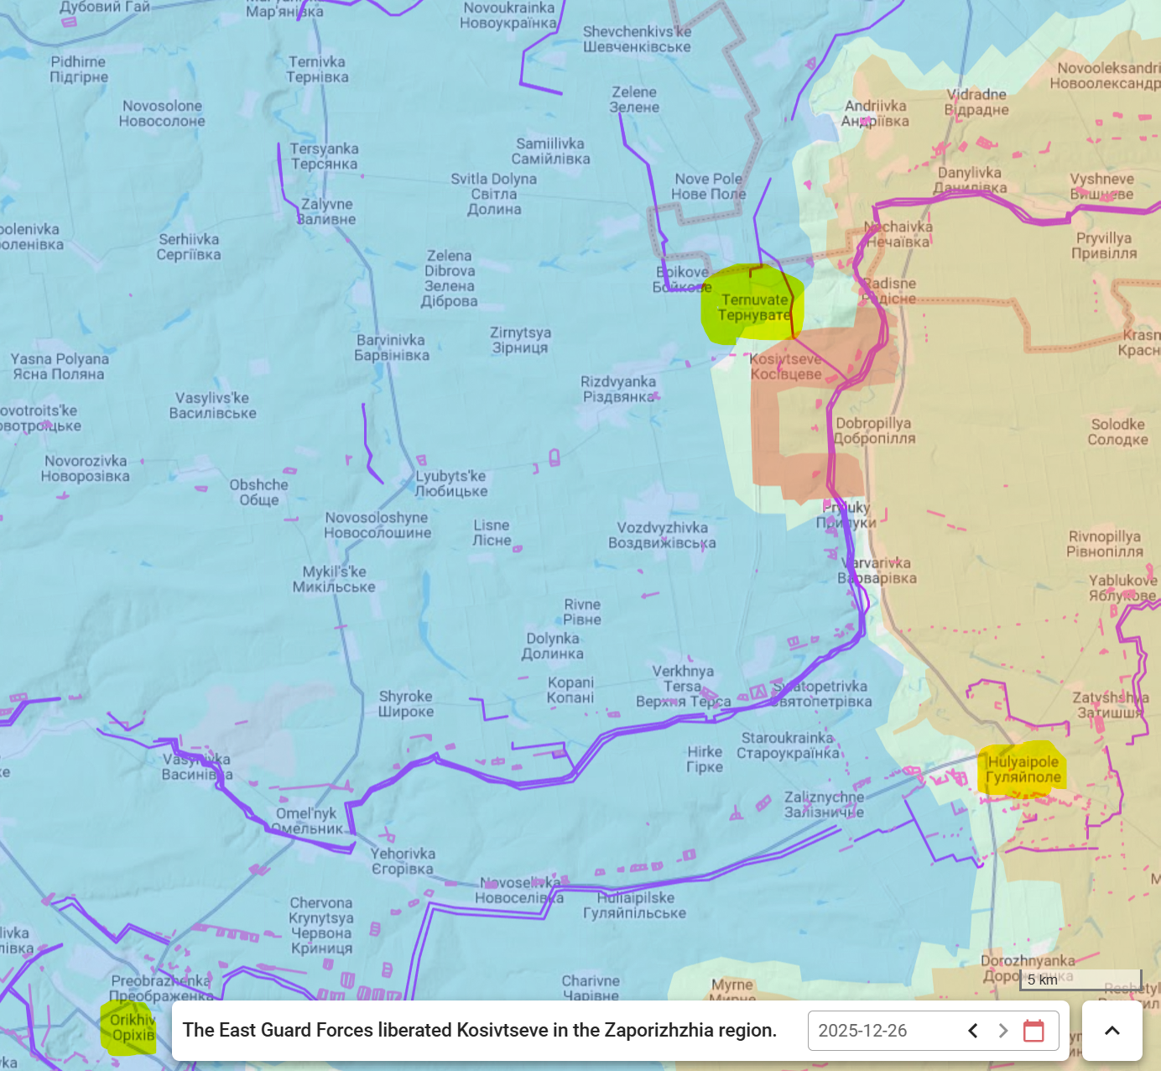Click the Zelena Dibrova village label

(450, 279)
